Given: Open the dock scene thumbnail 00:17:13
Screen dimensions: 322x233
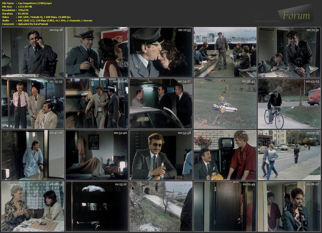Looking at the screenshot, I should 225,52.
